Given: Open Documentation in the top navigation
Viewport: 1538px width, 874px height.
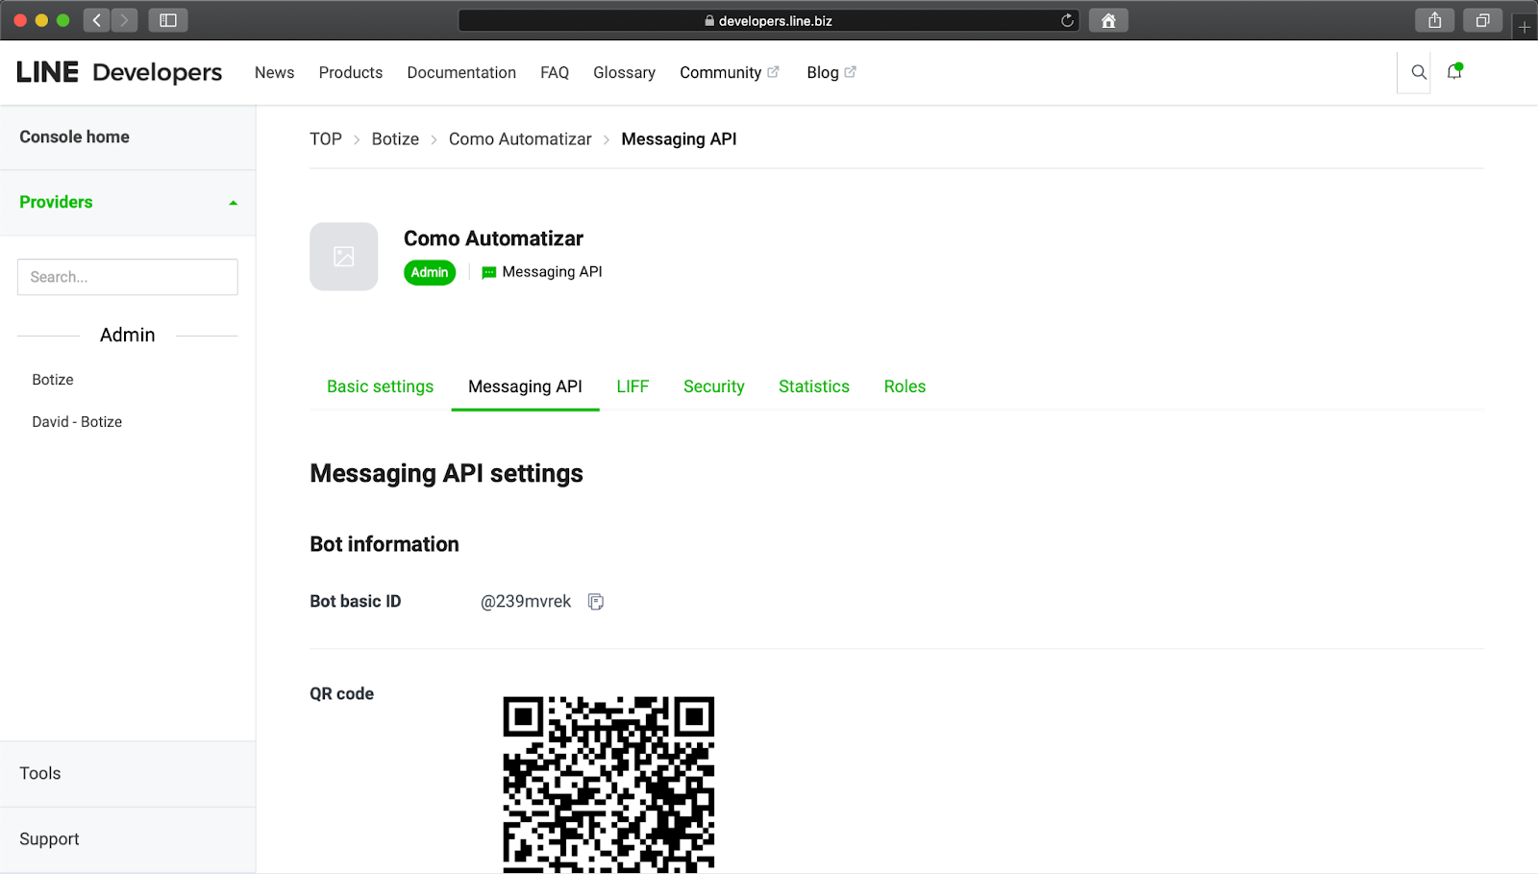Looking at the screenshot, I should coord(461,72).
